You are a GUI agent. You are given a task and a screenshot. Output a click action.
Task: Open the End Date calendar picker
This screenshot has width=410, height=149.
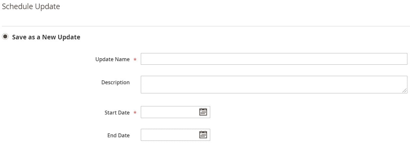coord(203,135)
